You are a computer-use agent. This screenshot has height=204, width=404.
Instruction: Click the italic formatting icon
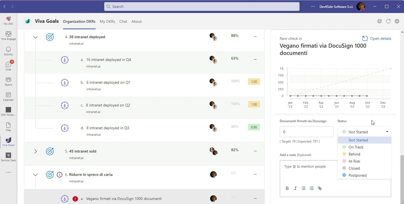coord(295,188)
